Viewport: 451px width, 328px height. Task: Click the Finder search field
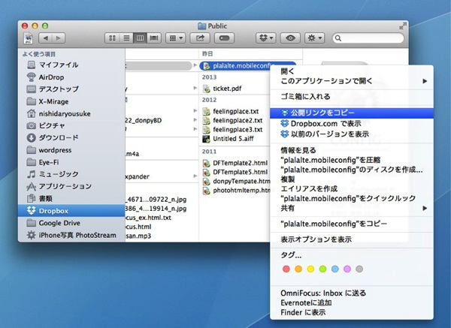[x=368, y=38]
